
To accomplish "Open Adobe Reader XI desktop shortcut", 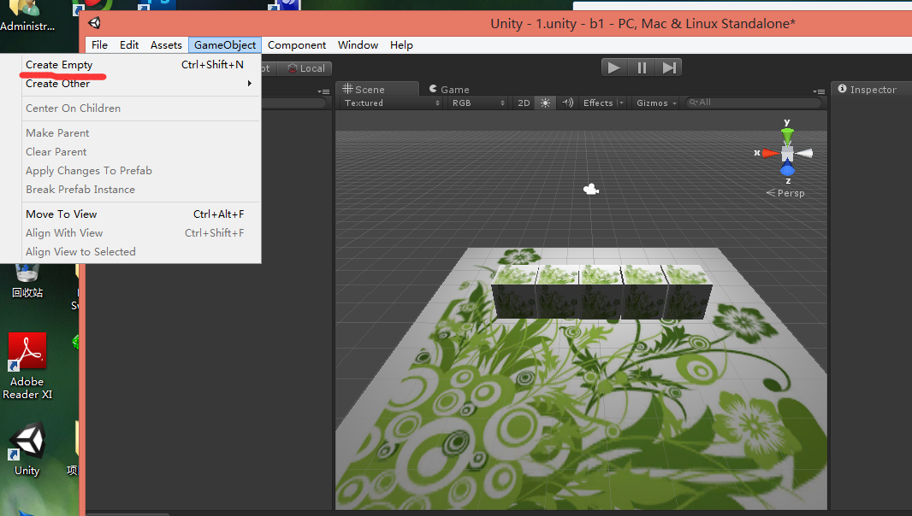I will pos(27,366).
